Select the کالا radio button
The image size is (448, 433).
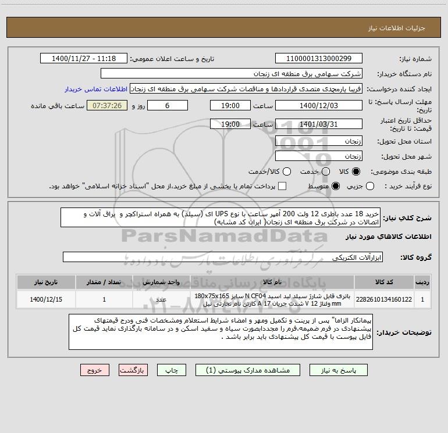[356, 171]
